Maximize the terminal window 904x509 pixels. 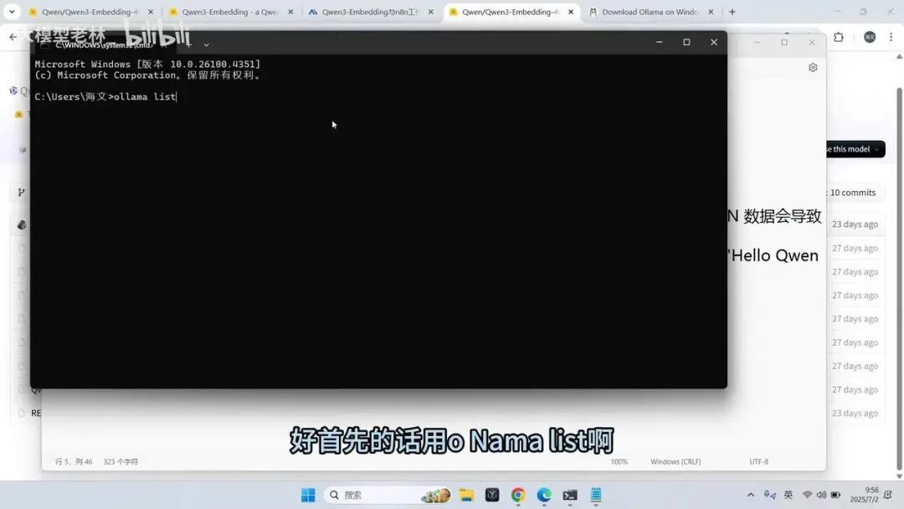[x=686, y=42]
